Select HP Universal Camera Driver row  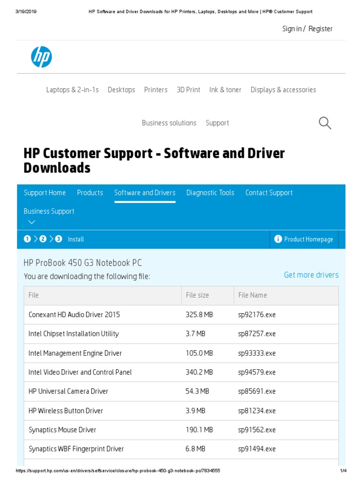click(181, 391)
